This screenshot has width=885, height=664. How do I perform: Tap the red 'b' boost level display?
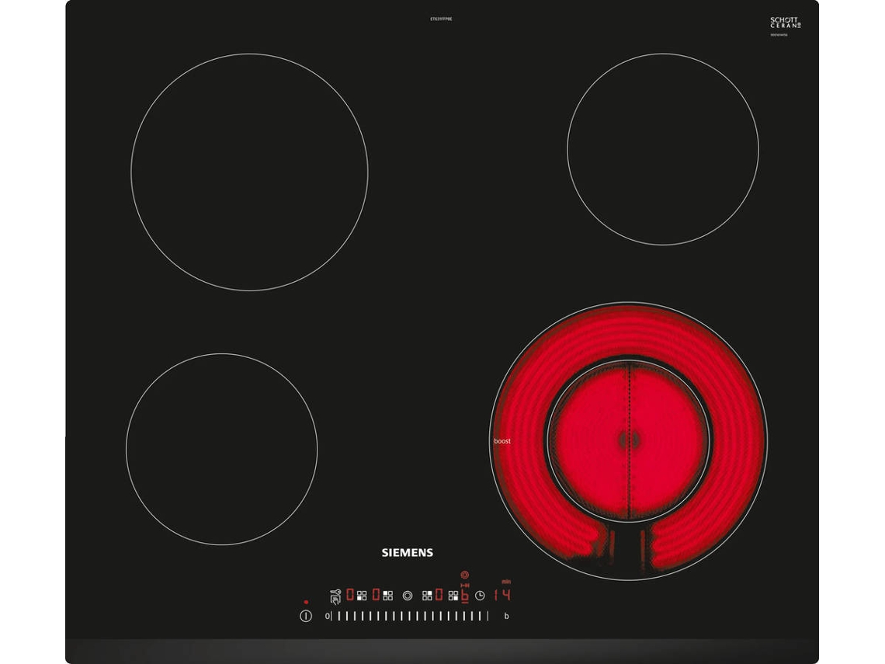464,595
